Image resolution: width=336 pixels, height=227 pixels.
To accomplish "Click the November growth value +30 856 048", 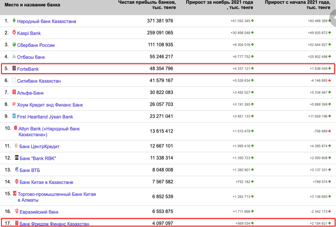I will 241,33.
